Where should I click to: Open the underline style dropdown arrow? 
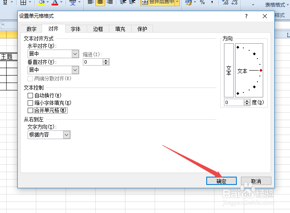pos(12,2)
